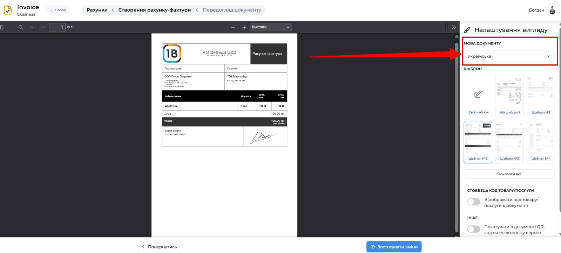Open Створення рахунку-фактури breadcrumb item
The height and width of the screenshot is (253, 561).
pyautogui.click(x=154, y=10)
